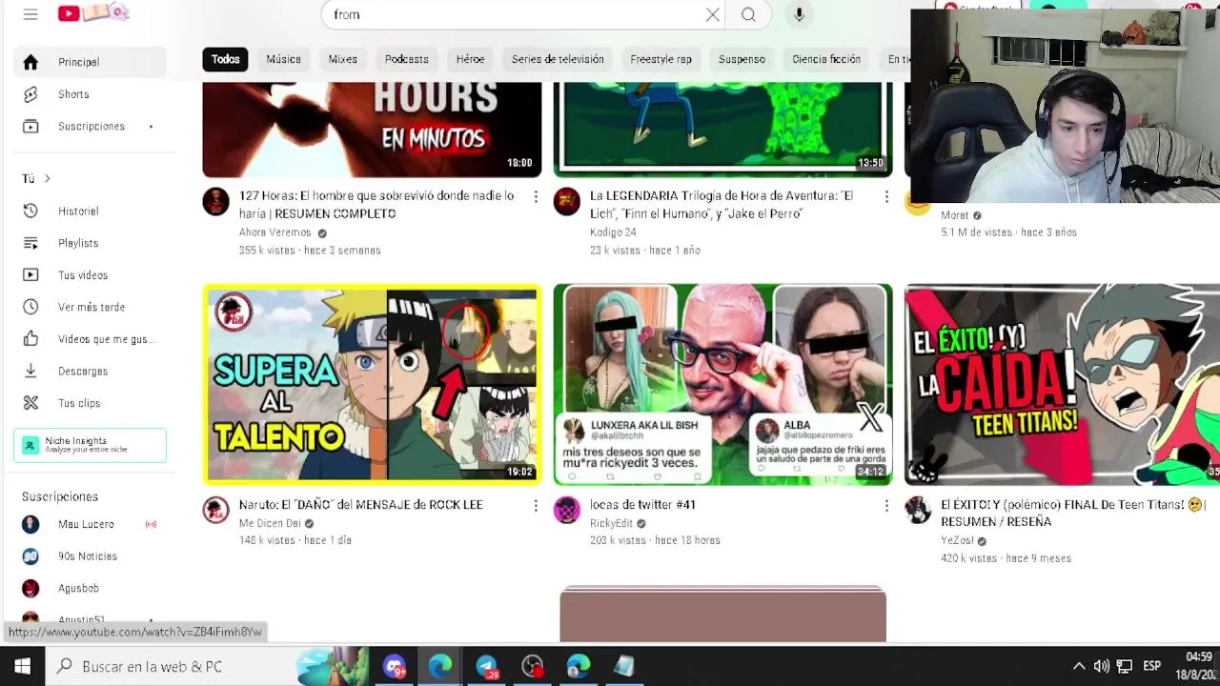The image size is (1220, 686).
Task: Open Mau Lucero subscription channel
Action: 91,524
